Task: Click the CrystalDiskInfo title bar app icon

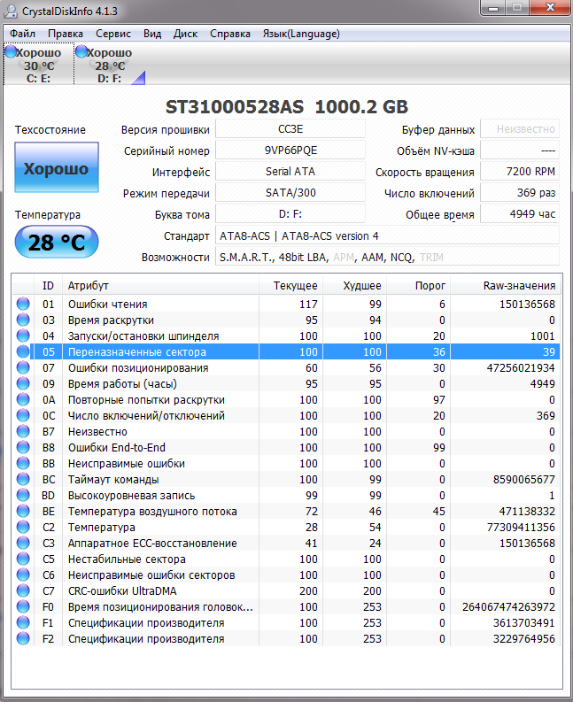Action: [12, 11]
